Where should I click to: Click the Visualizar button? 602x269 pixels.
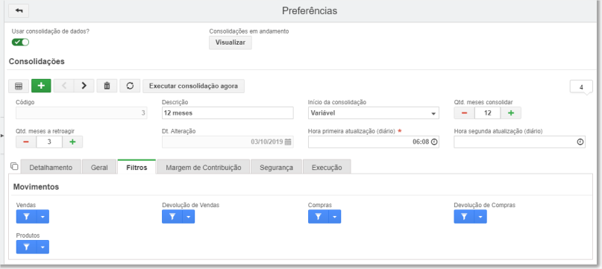[x=231, y=42]
